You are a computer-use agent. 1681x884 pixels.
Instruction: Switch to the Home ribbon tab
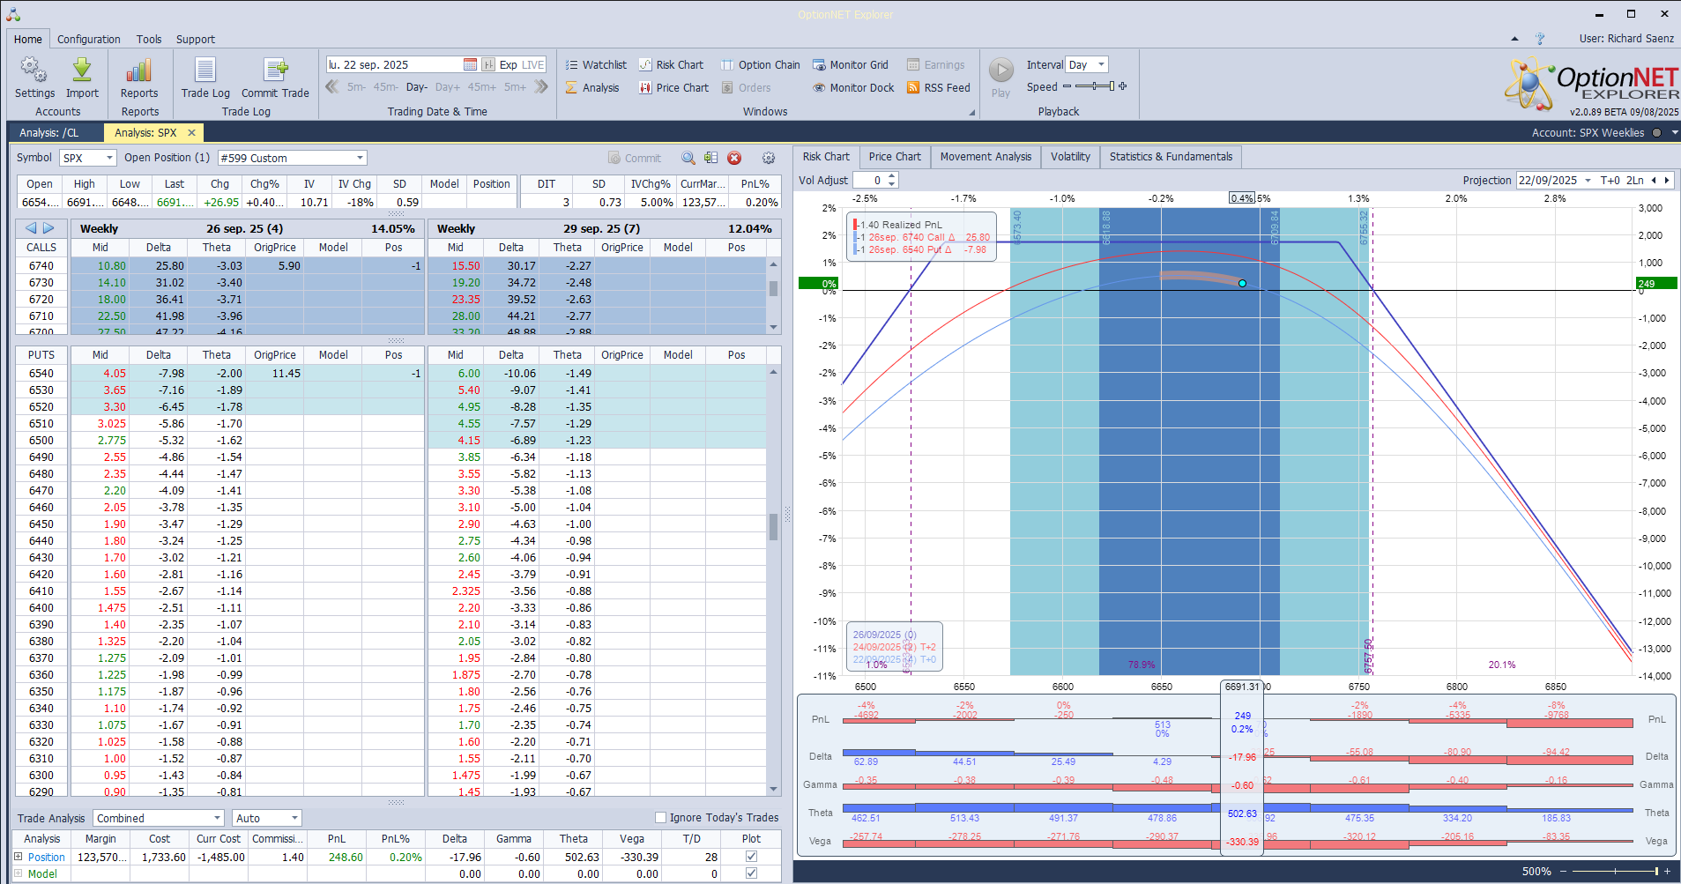28,39
